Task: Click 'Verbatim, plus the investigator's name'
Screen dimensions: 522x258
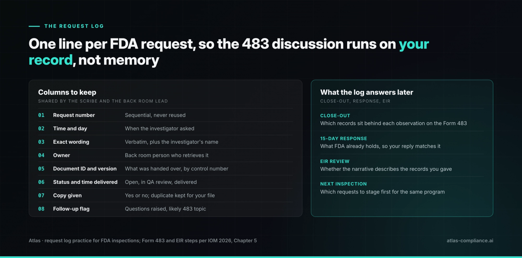Action: 172,142
